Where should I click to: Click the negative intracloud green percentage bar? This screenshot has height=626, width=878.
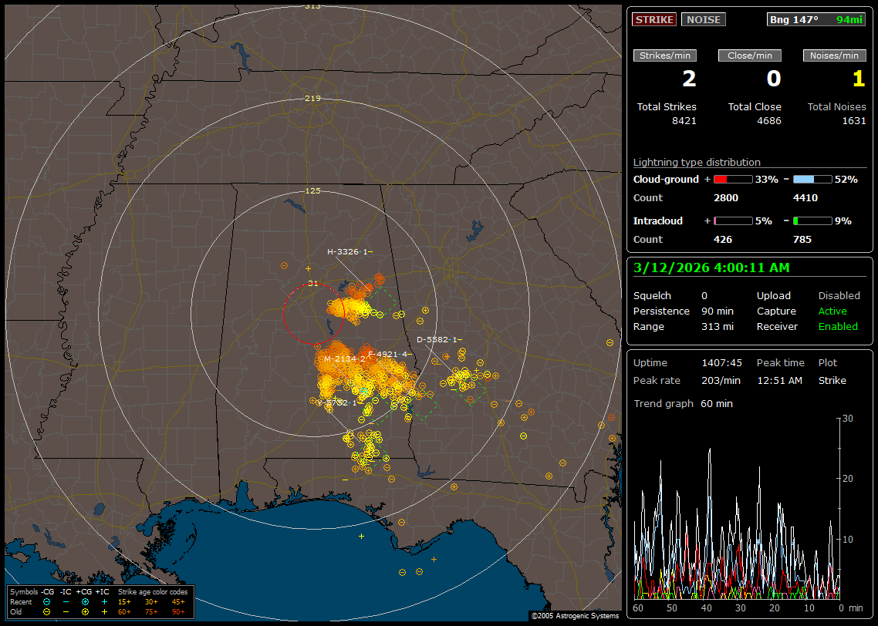[812, 221]
